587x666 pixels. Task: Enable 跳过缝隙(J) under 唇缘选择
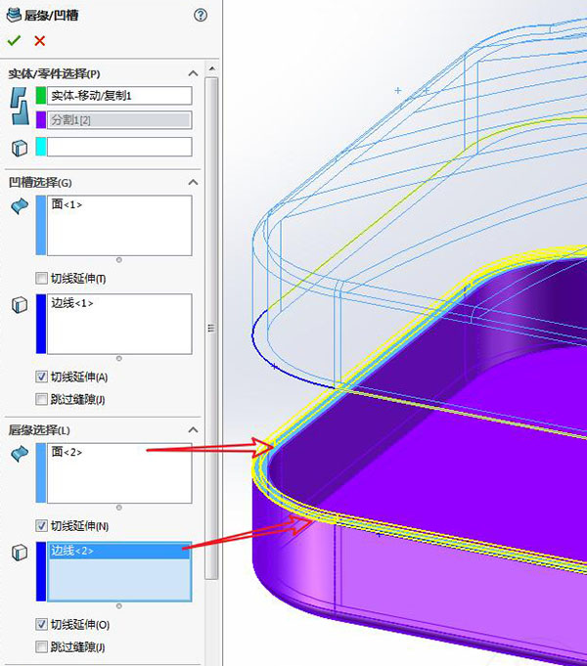[x=41, y=646]
